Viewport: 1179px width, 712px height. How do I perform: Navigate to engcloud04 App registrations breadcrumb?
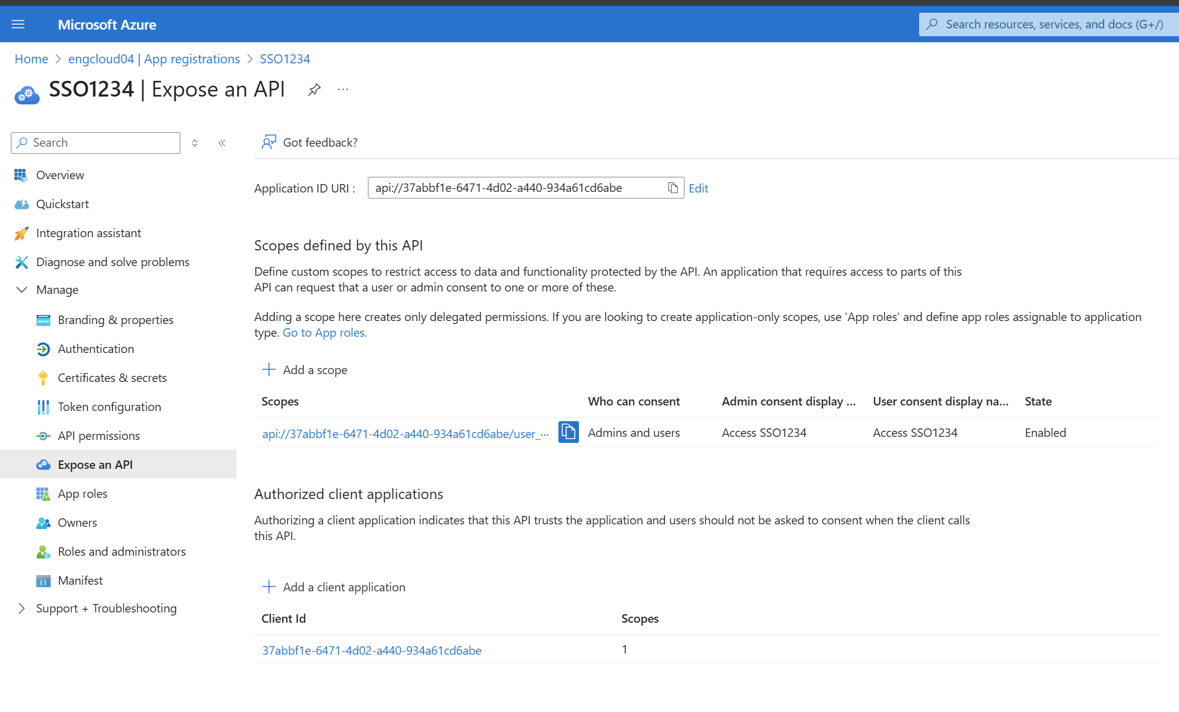[154, 59]
